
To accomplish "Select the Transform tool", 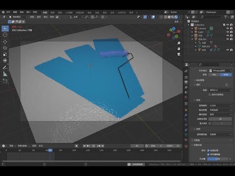I will pos(5,61).
